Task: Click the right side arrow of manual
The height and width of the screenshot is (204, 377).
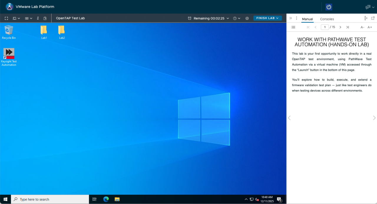Action: click(374, 118)
